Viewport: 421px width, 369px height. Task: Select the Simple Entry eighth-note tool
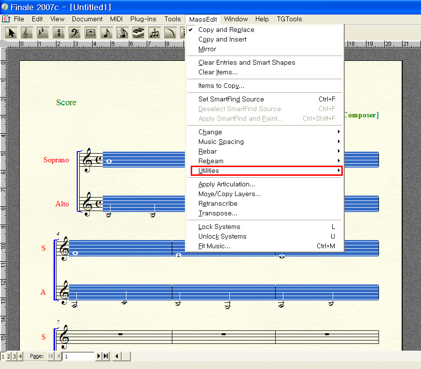click(x=107, y=33)
